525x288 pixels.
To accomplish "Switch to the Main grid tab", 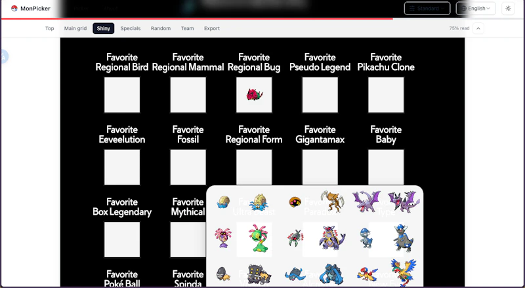I will [75, 28].
